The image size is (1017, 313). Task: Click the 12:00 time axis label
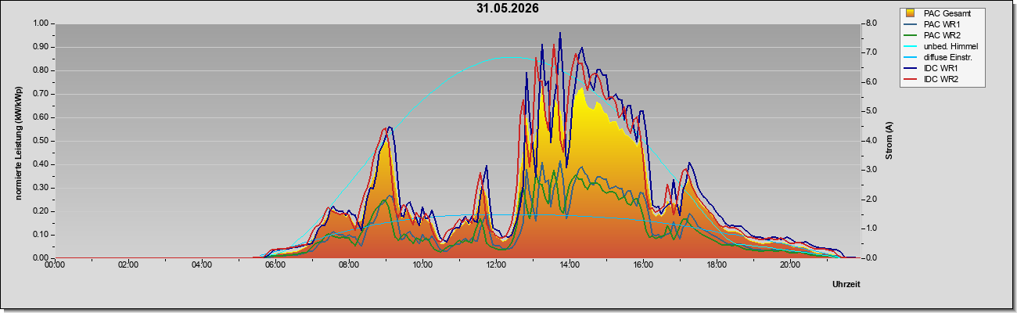[496, 264]
